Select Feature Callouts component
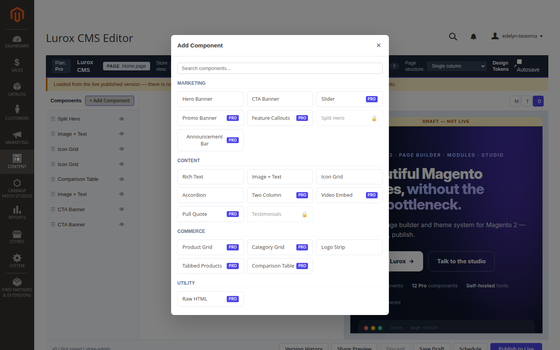560x350 pixels. point(280,118)
